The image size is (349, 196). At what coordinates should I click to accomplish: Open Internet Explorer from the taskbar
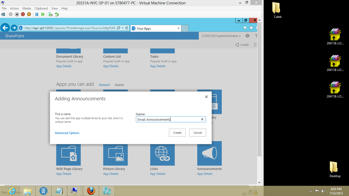(12, 191)
